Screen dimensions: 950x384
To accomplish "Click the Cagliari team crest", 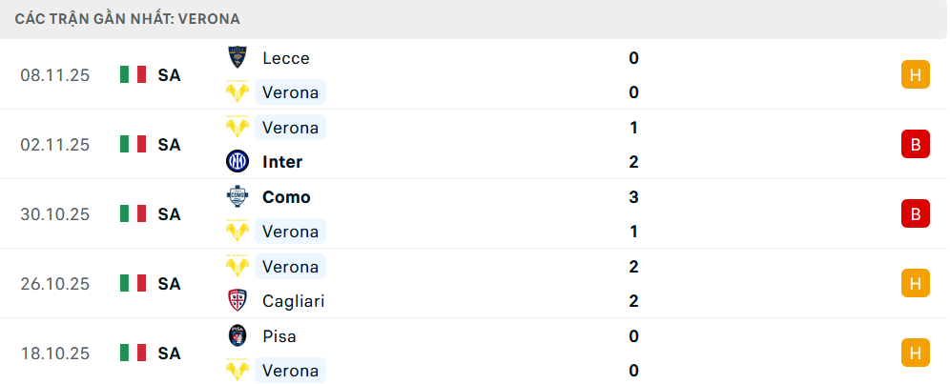I will tap(237, 301).
